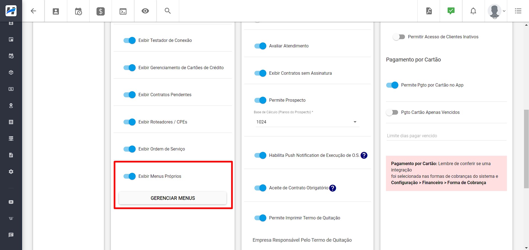
Task: Open the chat message icon in sidebar
Action: 11,235
